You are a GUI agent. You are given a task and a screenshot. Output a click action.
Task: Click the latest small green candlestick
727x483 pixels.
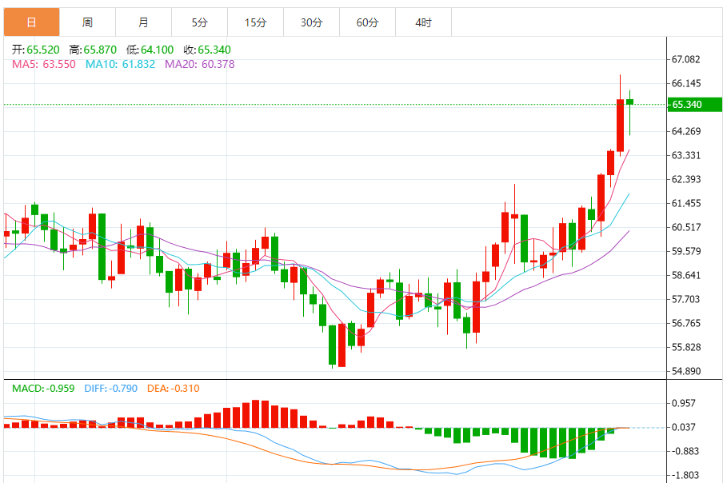click(630, 102)
